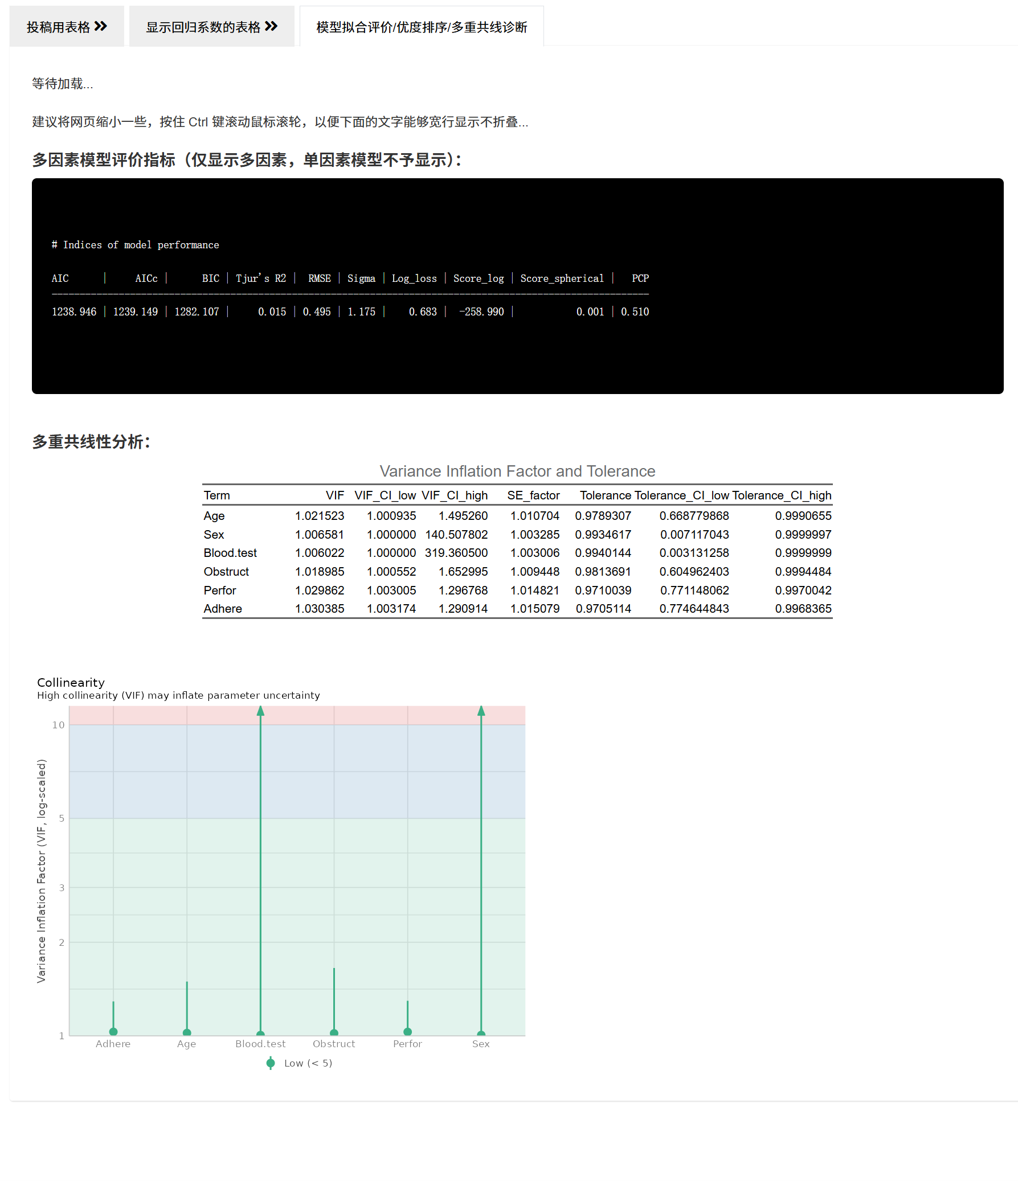Click Blood.test axis label in chart
This screenshot has width=1018, height=1181.
[x=261, y=1044]
